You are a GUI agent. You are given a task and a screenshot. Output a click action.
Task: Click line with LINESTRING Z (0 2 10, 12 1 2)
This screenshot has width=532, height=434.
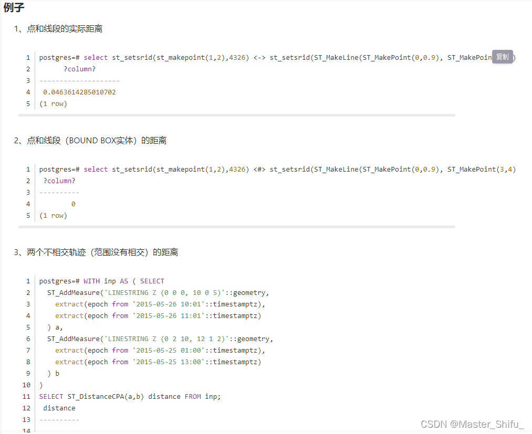tap(160, 339)
